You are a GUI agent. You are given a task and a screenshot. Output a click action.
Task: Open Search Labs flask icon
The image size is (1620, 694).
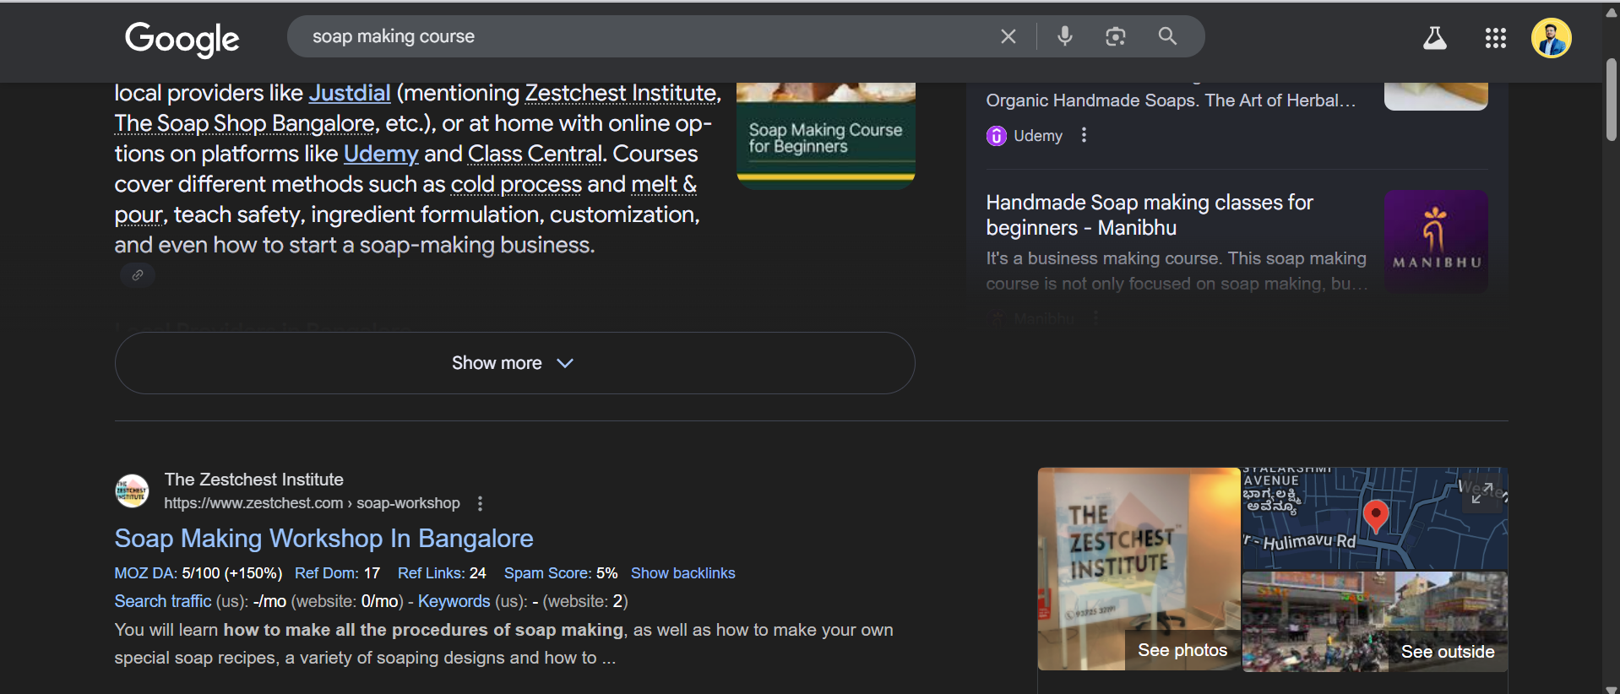(x=1434, y=38)
